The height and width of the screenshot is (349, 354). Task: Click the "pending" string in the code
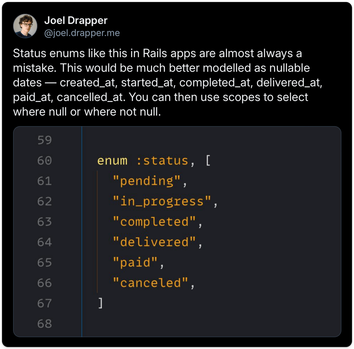(147, 181)
